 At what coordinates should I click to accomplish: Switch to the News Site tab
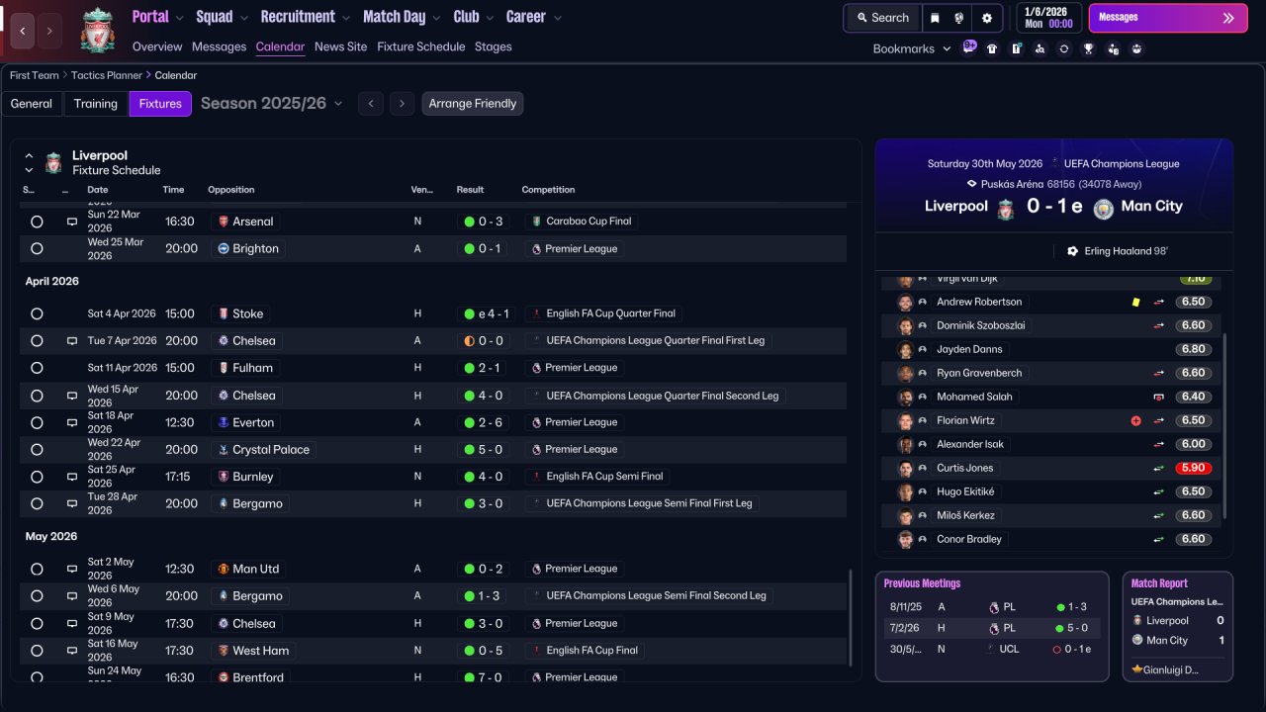[340, 46]
